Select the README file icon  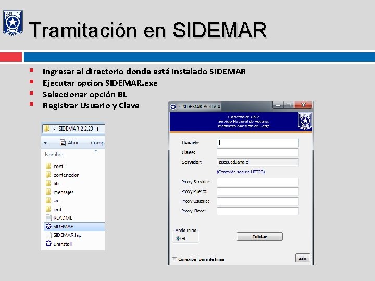coord(48,218)
